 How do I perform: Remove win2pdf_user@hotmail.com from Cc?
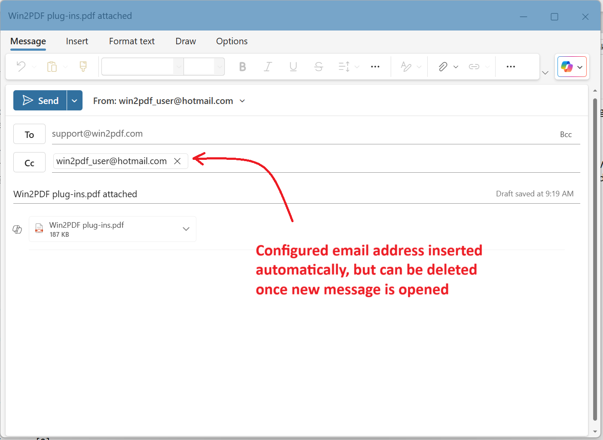[177, 161]
